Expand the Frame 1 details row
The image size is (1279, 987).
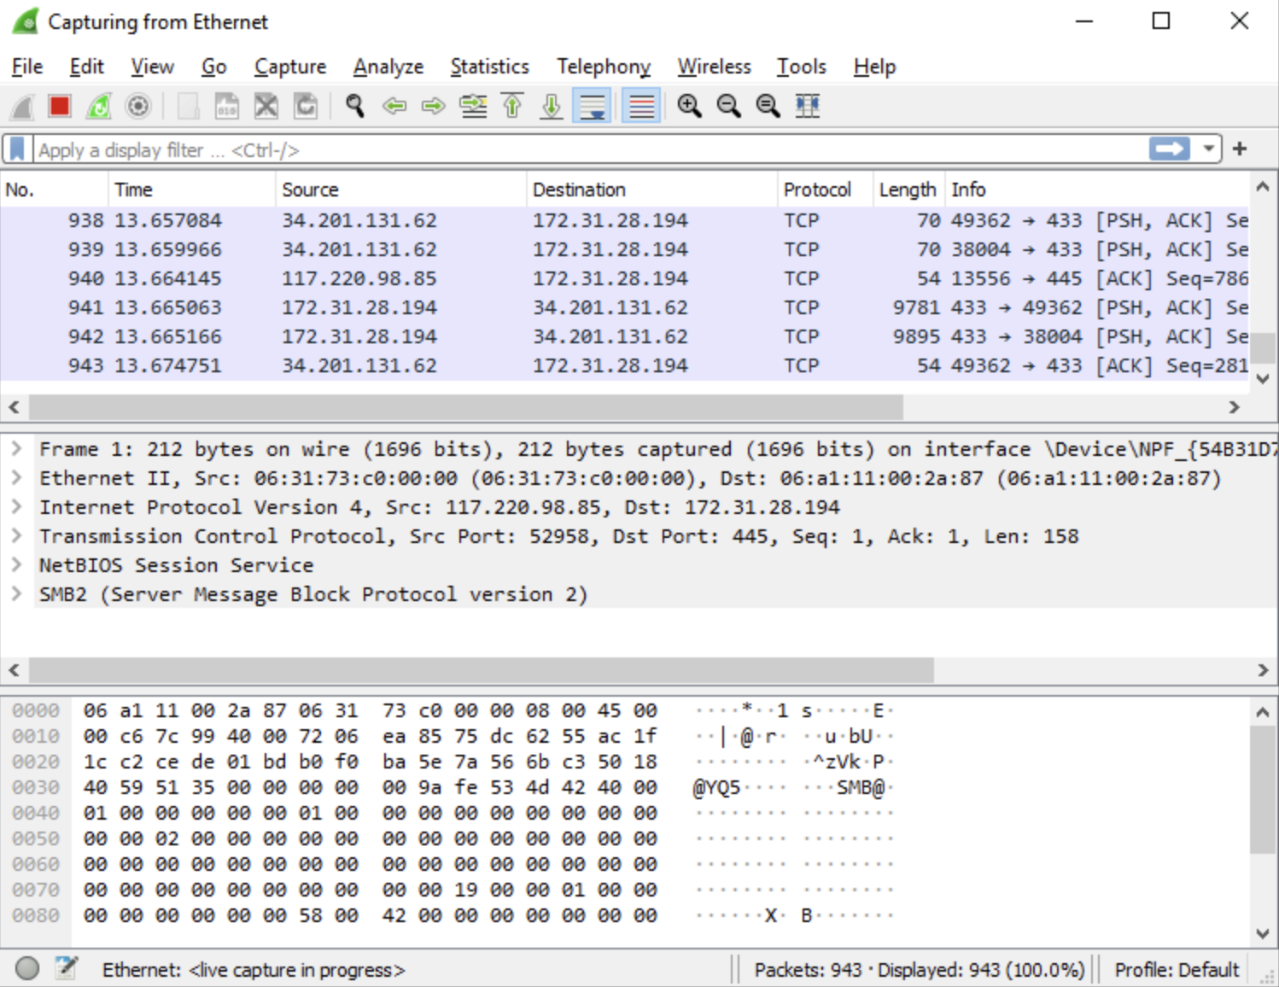tap(16, 448)
